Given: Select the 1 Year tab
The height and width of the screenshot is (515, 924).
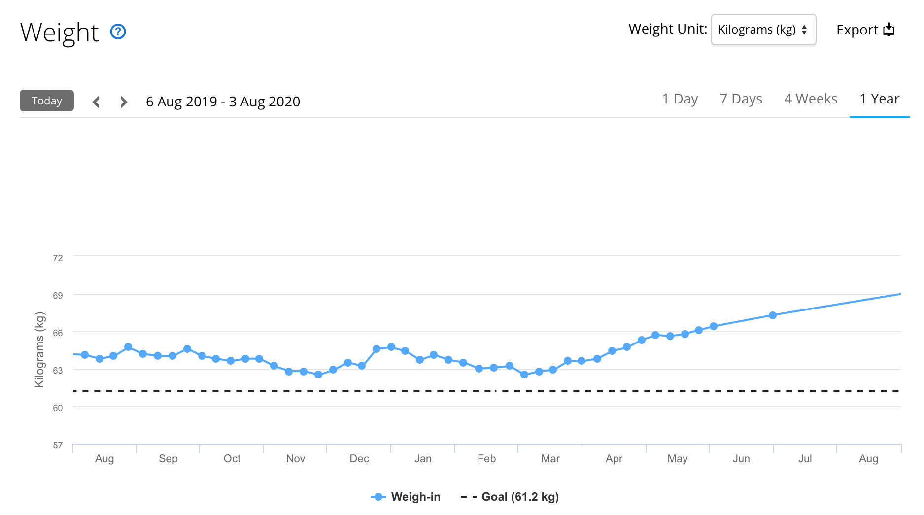Looking at the screenshot, I should (x=879, y=99).
